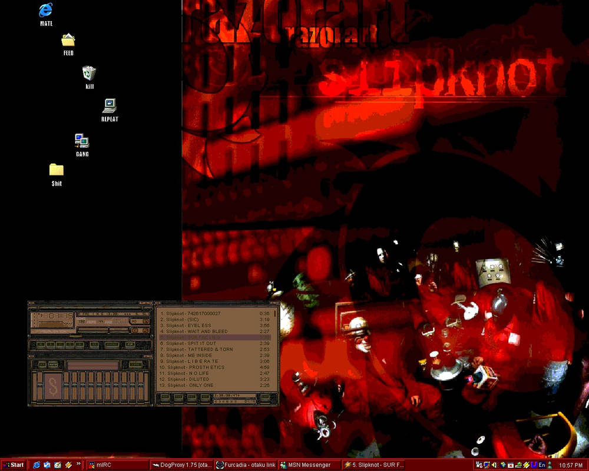Switch to the mIRC taskbar button
589x471 pixels.
(x=118, y=465)
